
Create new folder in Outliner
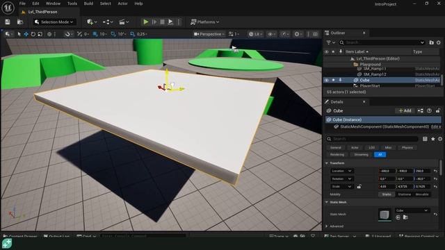(x=431, y=42)
